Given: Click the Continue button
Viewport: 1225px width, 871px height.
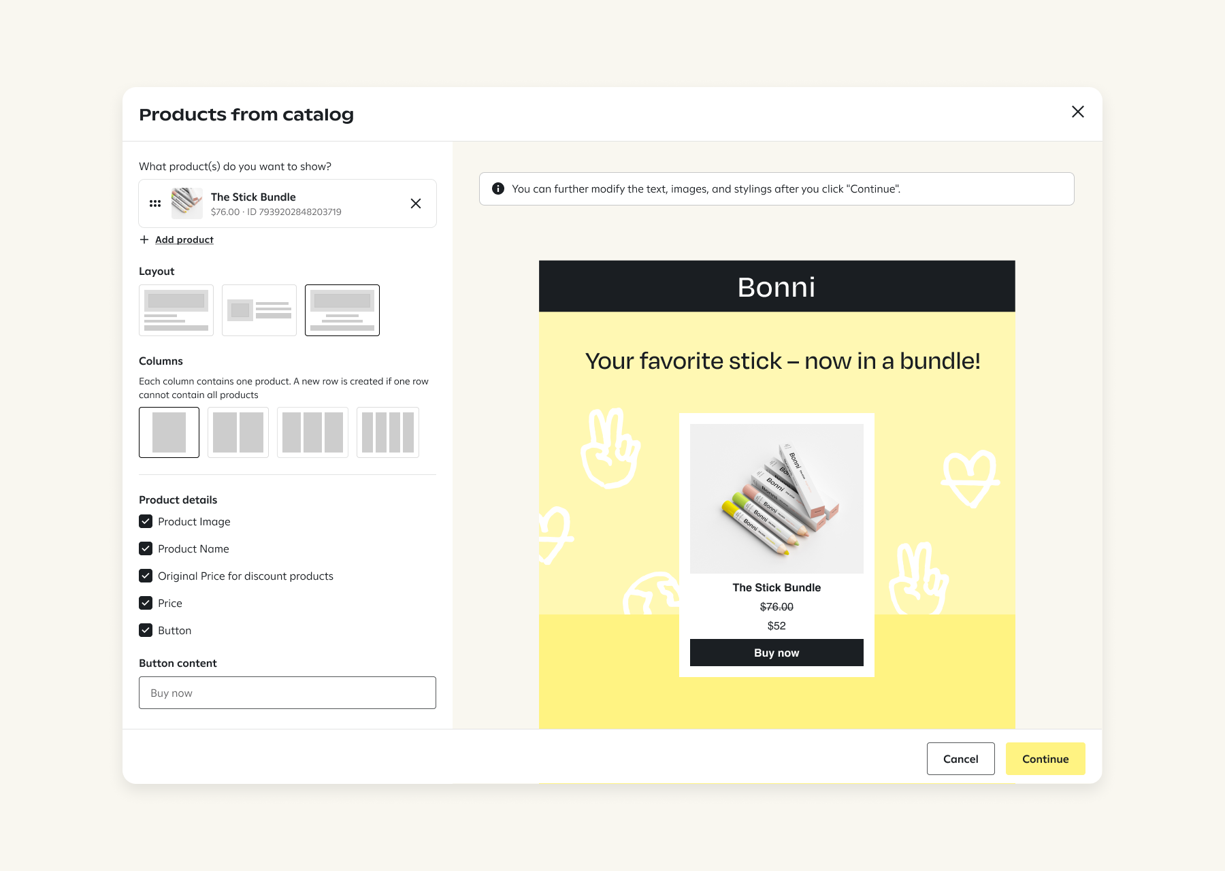Looking at the screenshot, I should pos(1045,759).
